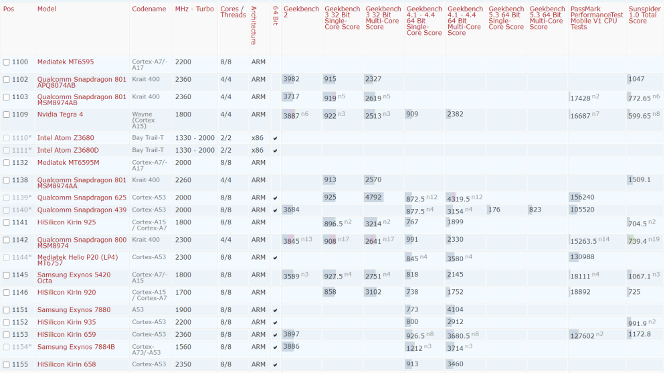This screenshot has width=669, height=373.
Task: Tick checkbox for row 1153 Kirin 659
Action: 7,335
